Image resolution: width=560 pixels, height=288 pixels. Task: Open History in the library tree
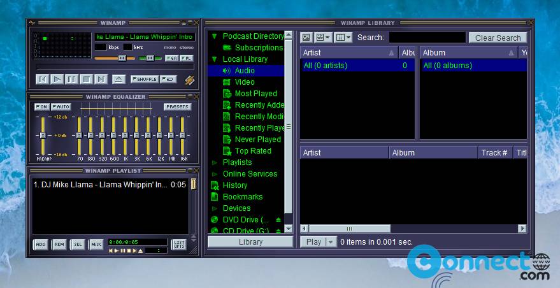[x=229, y=185]
